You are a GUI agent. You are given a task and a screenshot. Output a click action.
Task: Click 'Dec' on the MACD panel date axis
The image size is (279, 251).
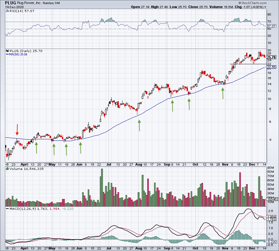point(252,248)
